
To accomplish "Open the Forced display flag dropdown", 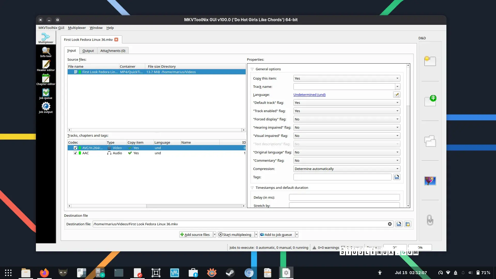I will (x=347, y=119).
